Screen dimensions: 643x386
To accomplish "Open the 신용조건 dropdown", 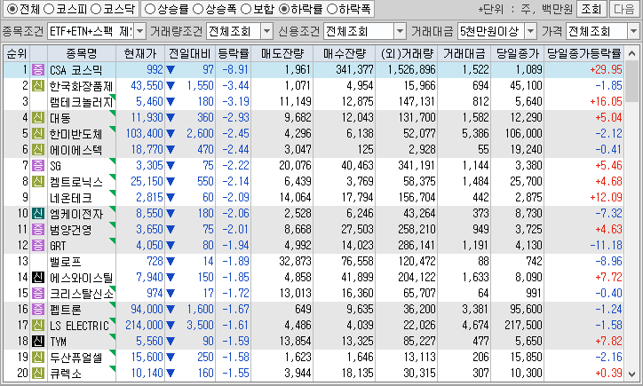I will pos(400,31).
